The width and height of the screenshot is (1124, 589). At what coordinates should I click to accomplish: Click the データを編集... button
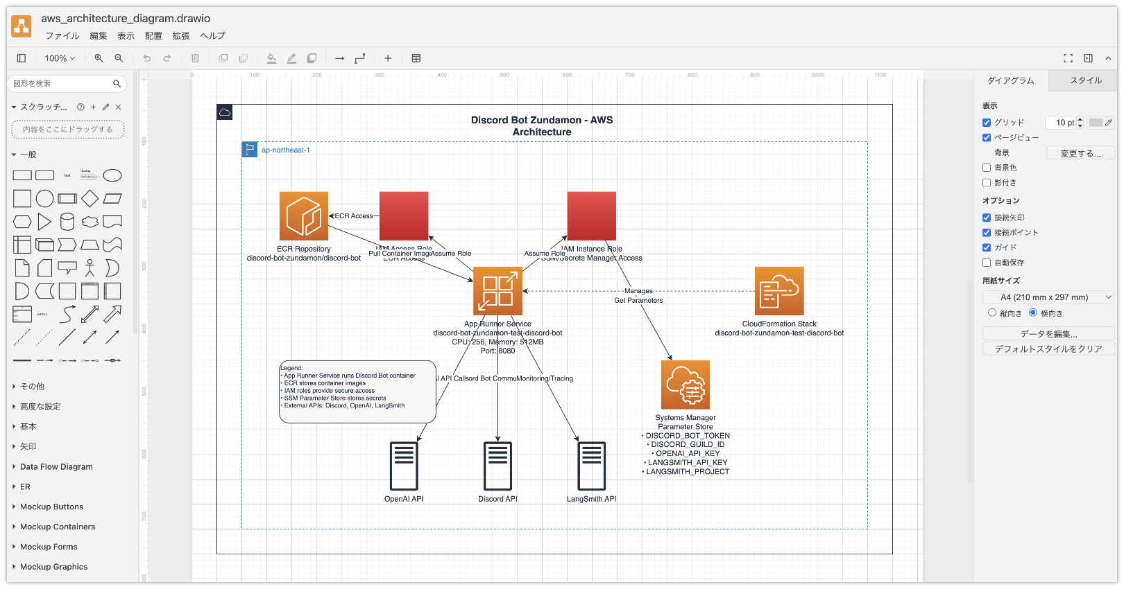1048,333
